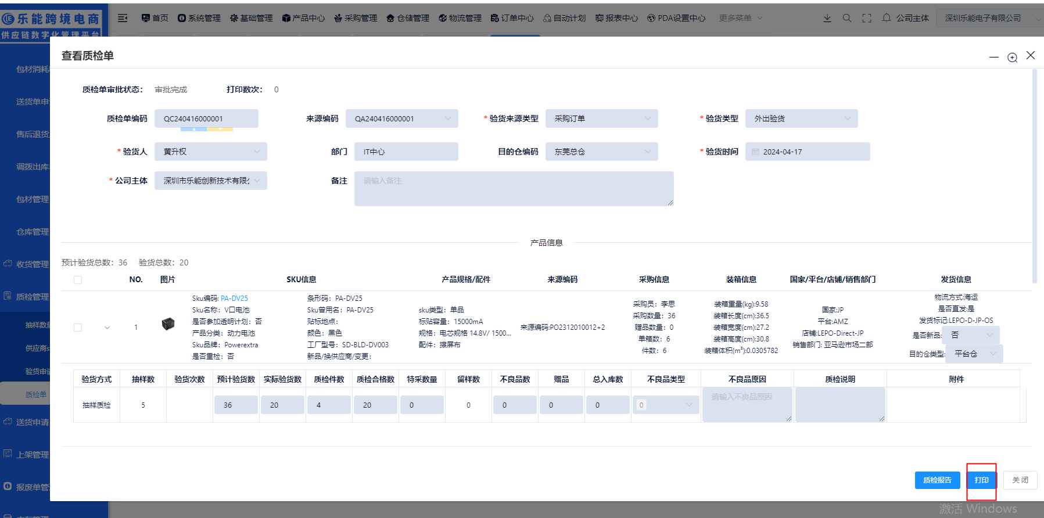
Task: Expand the row 1 details chevron
Action: pos(107,328)
